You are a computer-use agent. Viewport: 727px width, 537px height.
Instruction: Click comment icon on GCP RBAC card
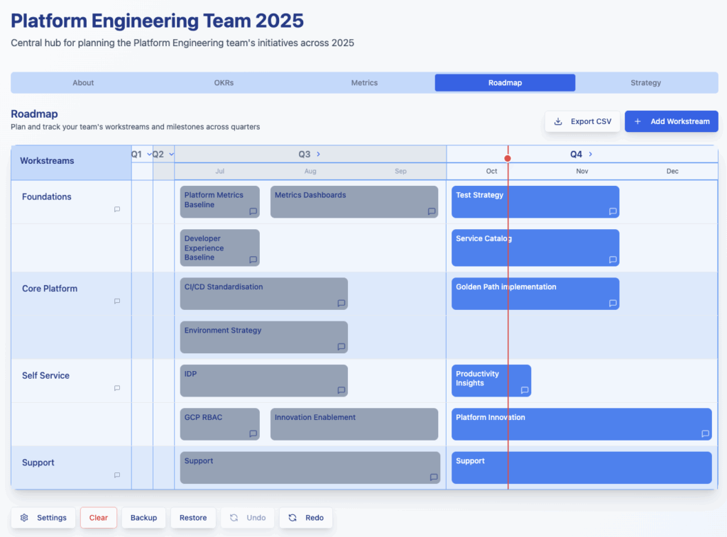(253, 433)
